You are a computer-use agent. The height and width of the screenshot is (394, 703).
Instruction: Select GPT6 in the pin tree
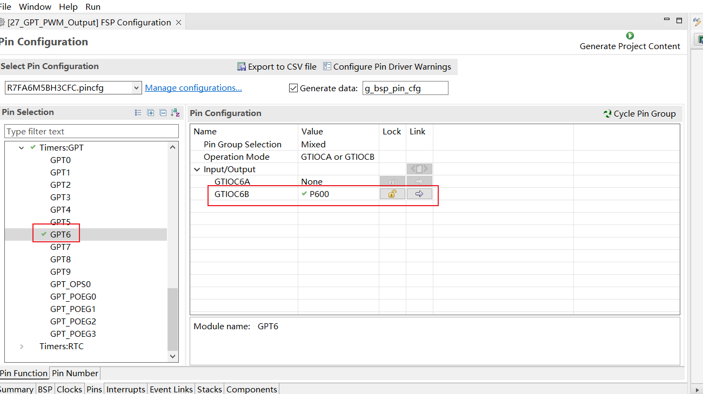pyautogui.click(x=61, y=235)
